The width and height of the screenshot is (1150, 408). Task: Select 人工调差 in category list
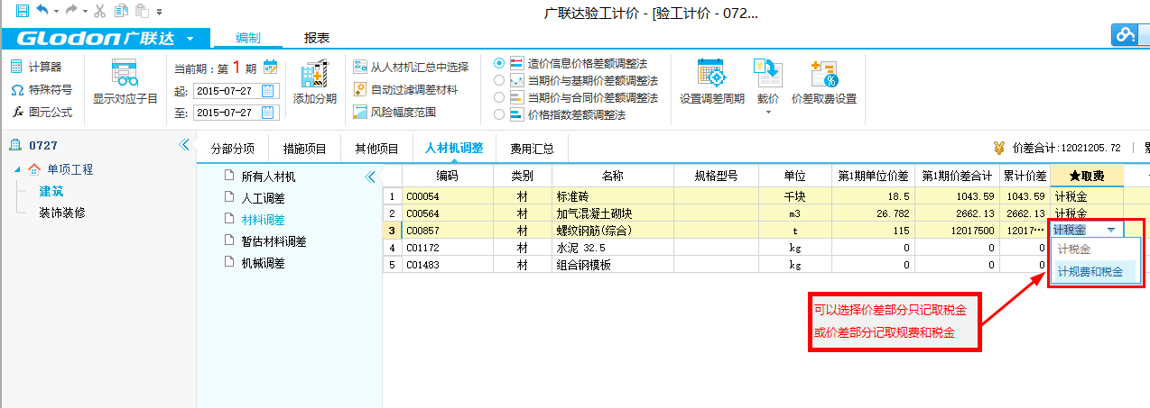pos(263,198)
